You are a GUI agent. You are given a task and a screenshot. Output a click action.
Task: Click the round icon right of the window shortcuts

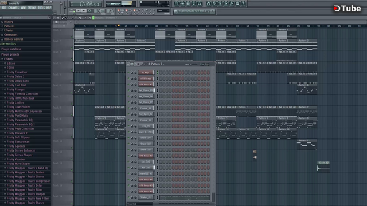click(x=208, y=3)
